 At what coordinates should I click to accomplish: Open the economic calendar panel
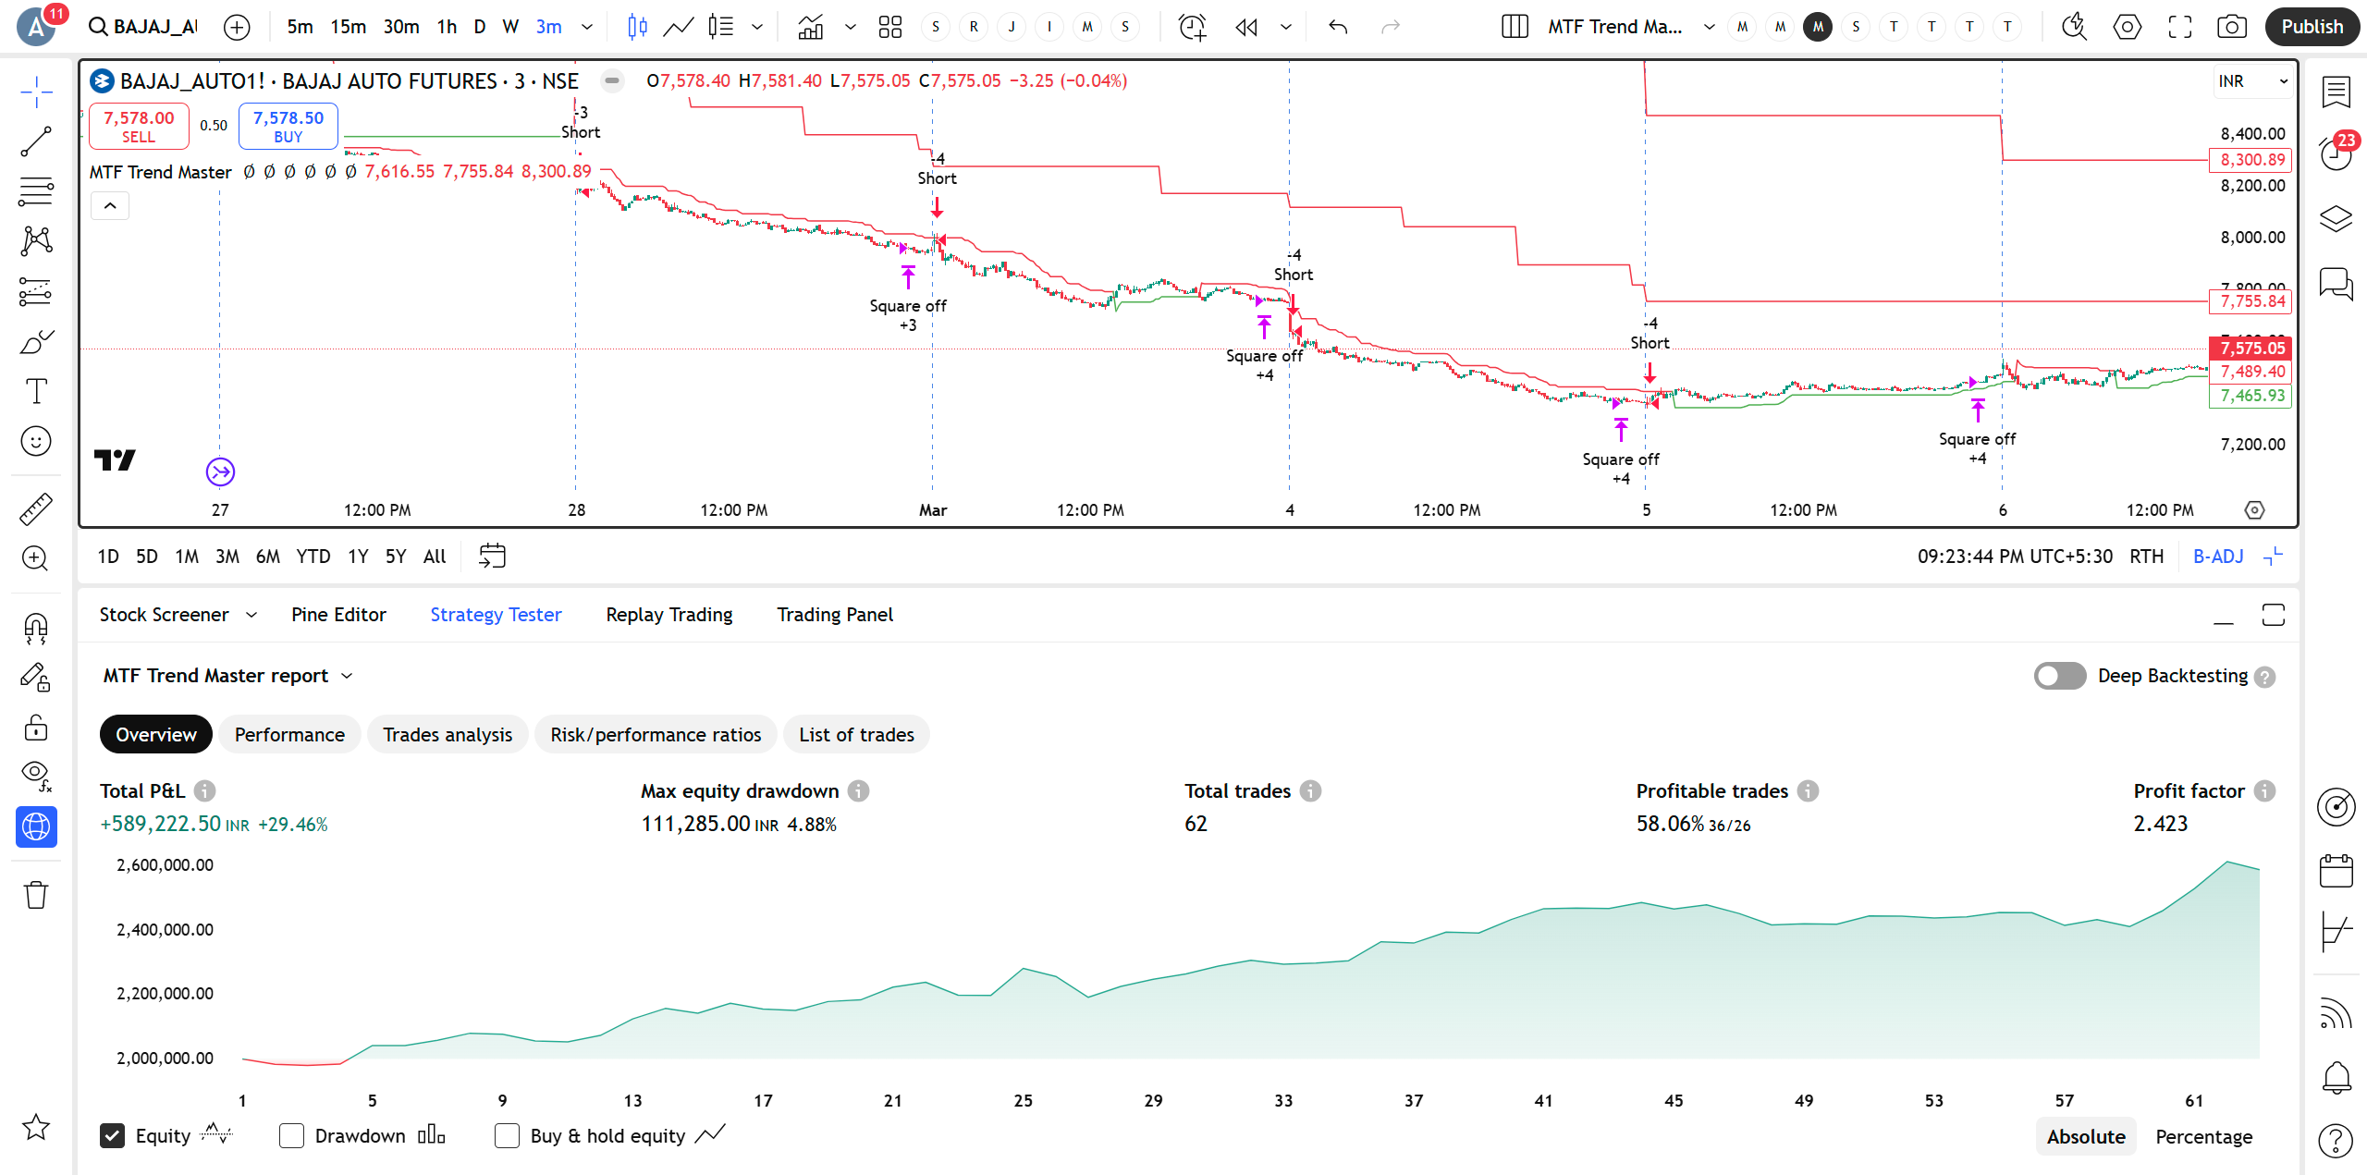2336,871
